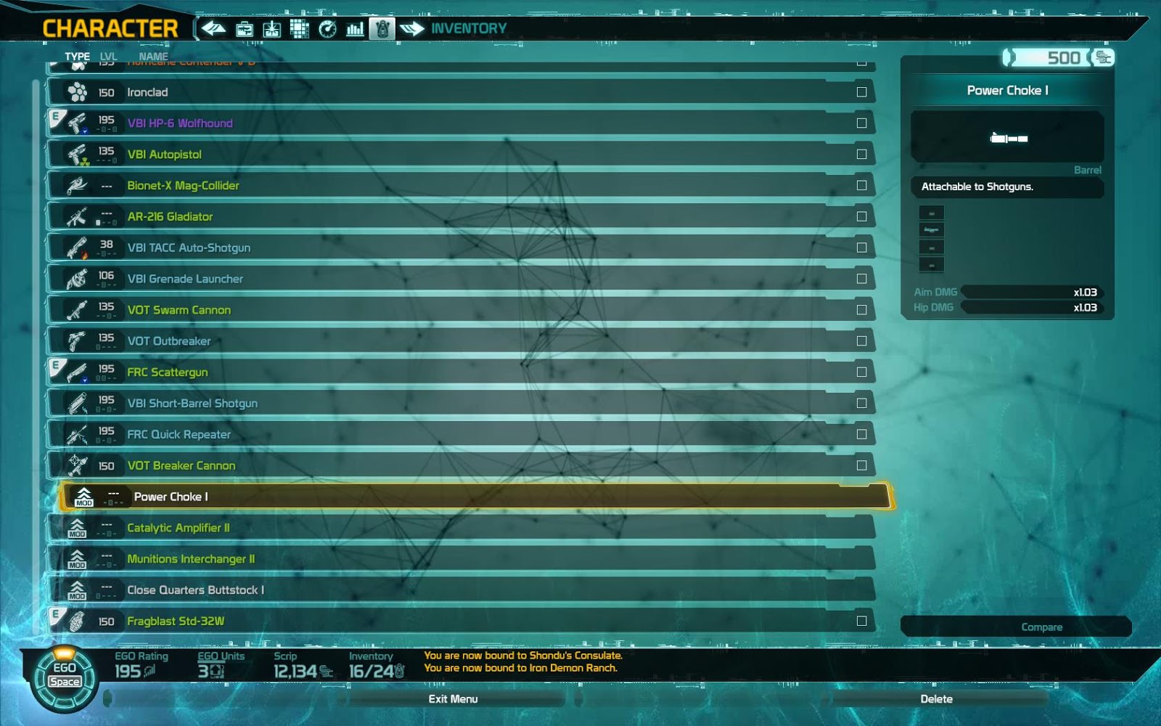Check the box beside Fragblast Std-32W

point(862,621)
